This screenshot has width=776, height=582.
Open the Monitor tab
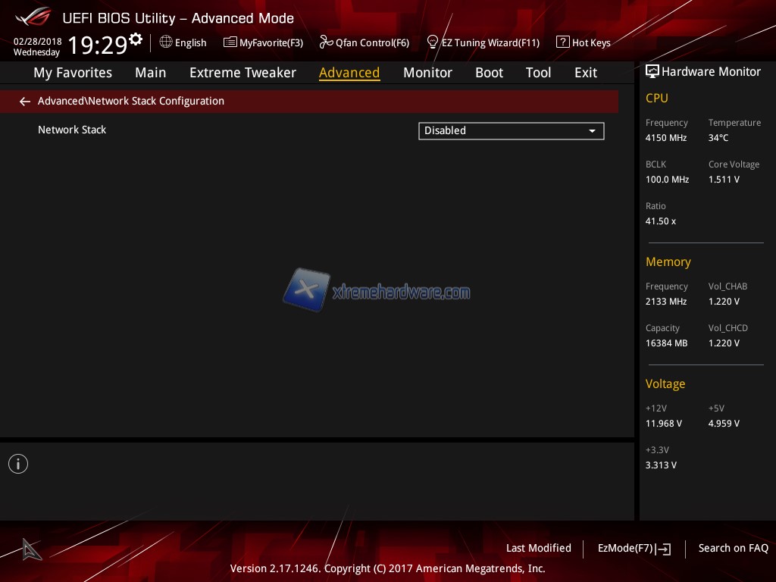point(427,73)
